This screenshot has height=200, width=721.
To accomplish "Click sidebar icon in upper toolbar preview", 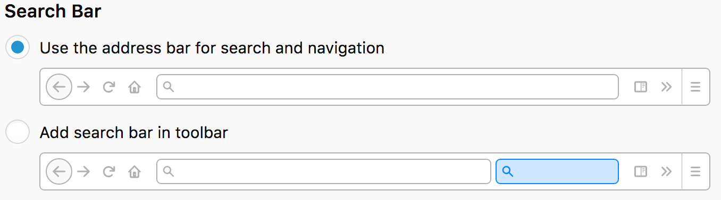I will 641,87.
